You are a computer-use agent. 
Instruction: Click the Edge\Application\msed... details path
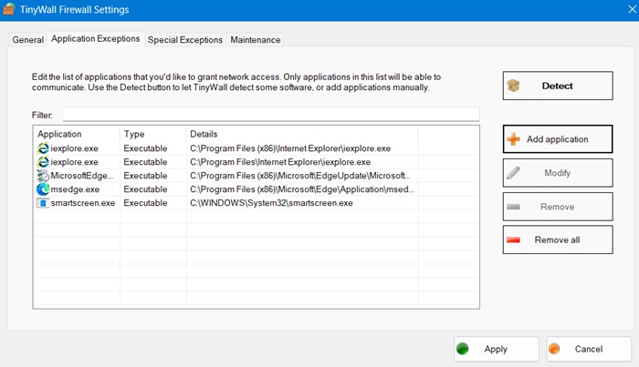302,189
